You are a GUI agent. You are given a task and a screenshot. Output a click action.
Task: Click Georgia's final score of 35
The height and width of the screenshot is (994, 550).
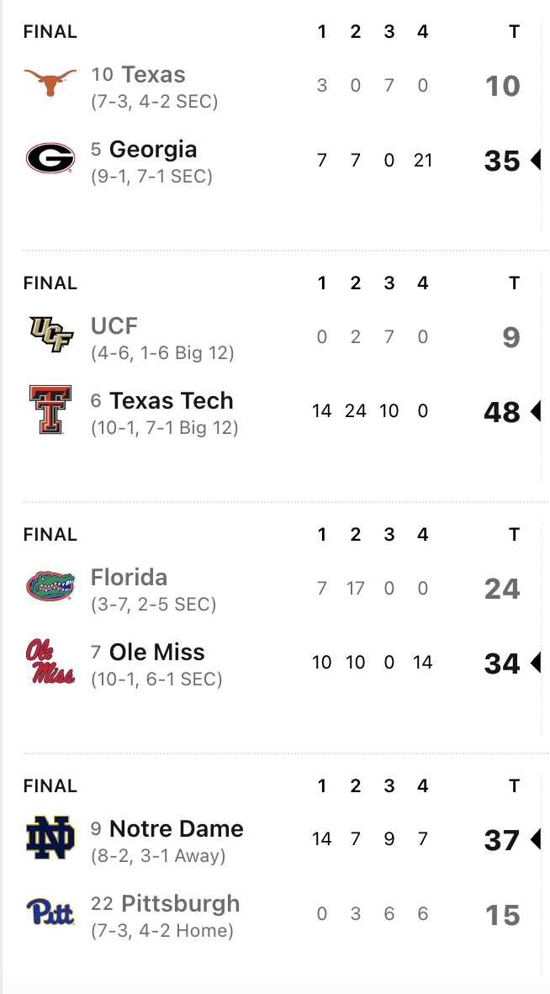[x=502, y=161]
